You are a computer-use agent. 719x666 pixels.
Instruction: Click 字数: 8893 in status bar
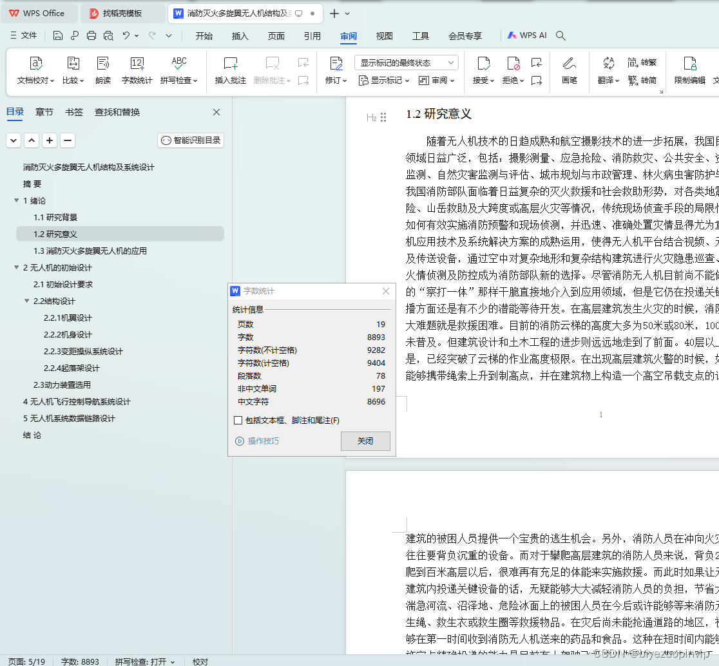click(x=80, y=661)
